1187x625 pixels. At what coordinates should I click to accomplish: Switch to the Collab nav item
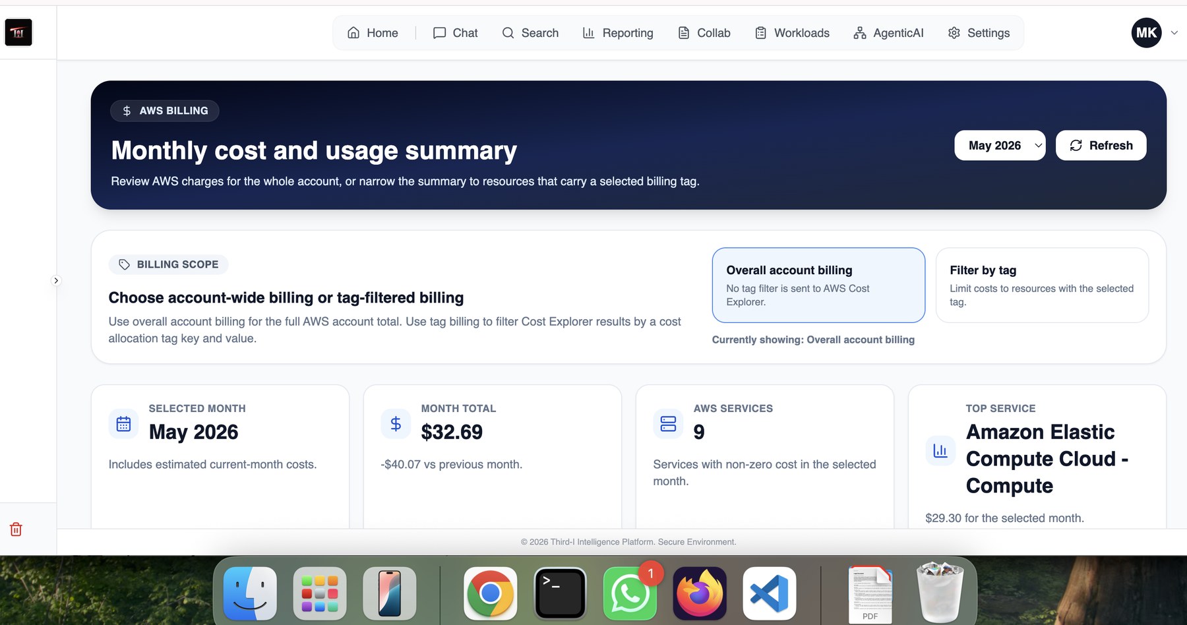tap(704, 33)
